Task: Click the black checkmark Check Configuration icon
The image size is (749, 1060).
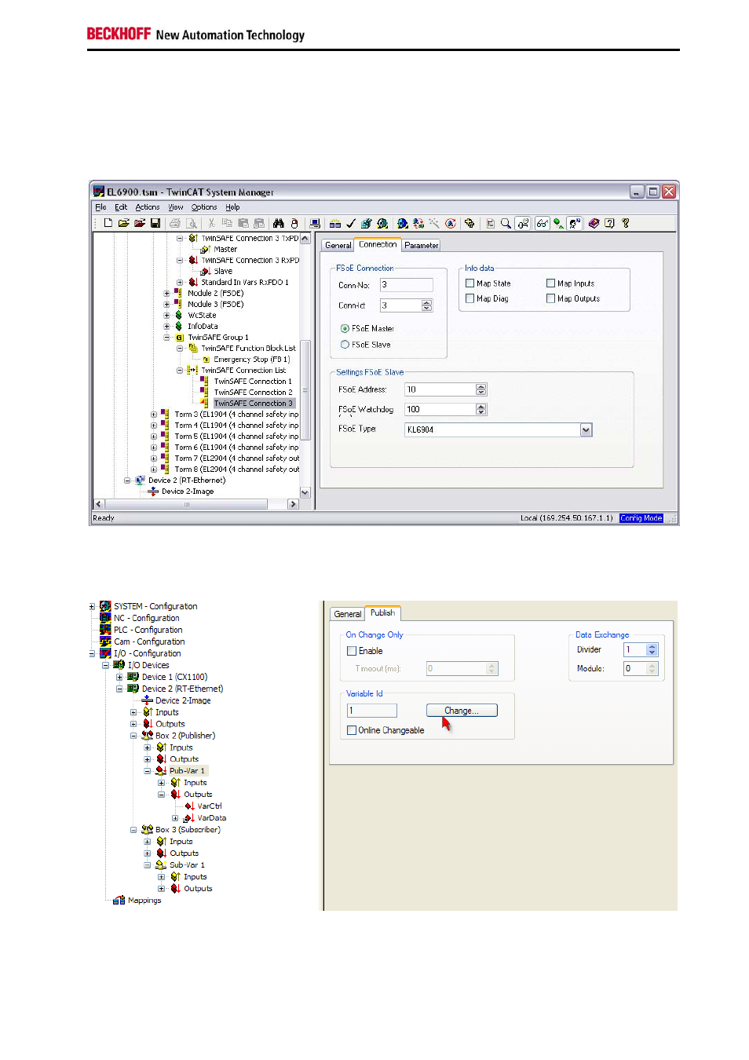Action: point(351,223)
